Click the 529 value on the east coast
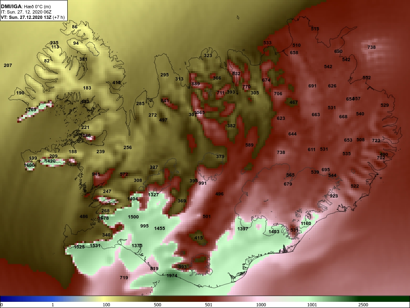Viewport: 410px width, 308px height. click(x=385, y=105)
